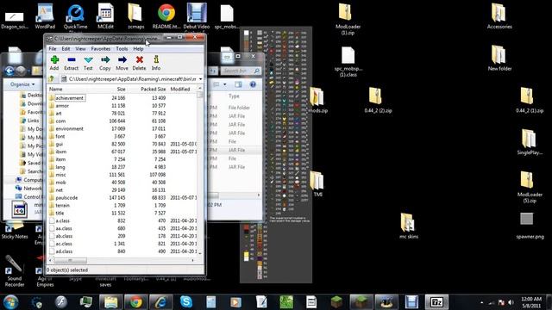552x310 pixels.
Task: Open the File menu in 7-Zip
Action: click(x=53, y=49)
